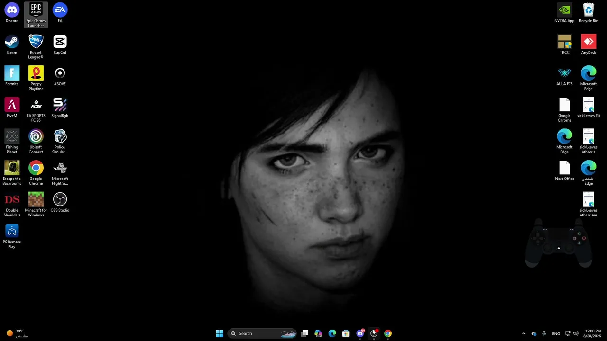
Task: Click the TRCC desktop icon
Action: 564,45
